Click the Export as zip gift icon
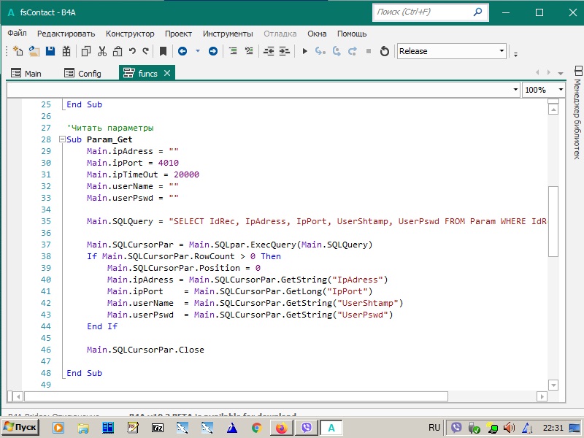Viewport: 584px width, 438px height. 66,51
